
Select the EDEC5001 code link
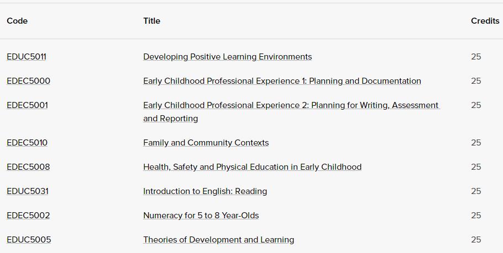click(27, 105)
